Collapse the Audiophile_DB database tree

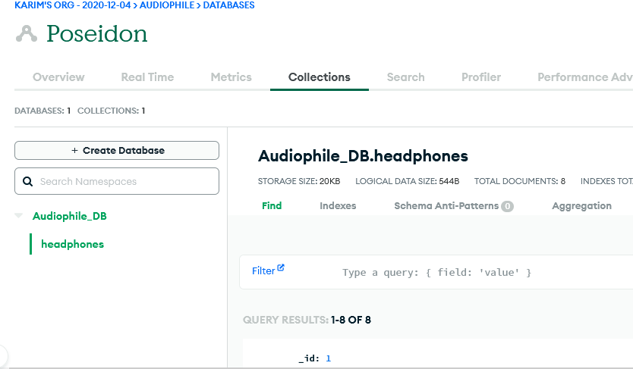point(19,217)
